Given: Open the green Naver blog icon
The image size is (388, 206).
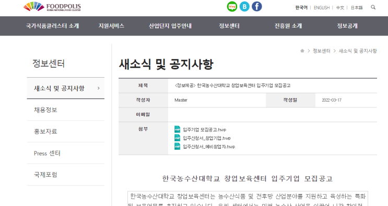Looking at the screenshot, I should (232, 7).
